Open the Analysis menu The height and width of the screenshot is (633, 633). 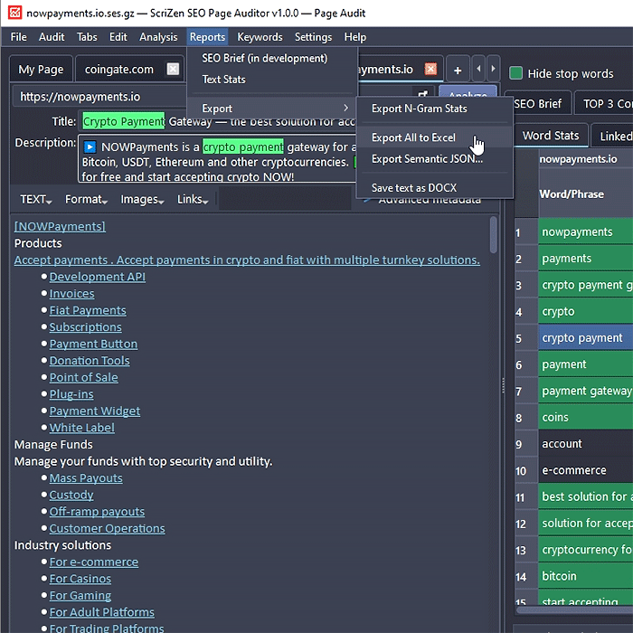pyautogui.click(x=158, y=37)
